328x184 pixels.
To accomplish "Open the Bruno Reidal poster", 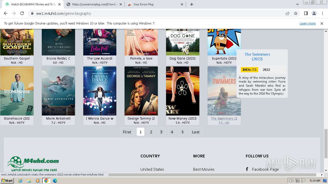I will tap(58, 42).
